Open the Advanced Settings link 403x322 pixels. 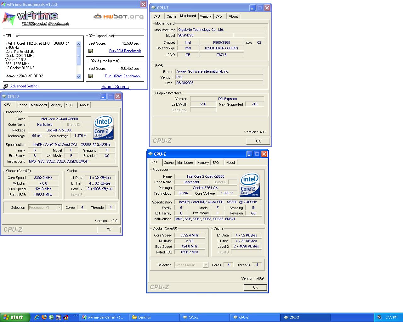point(25,86)
